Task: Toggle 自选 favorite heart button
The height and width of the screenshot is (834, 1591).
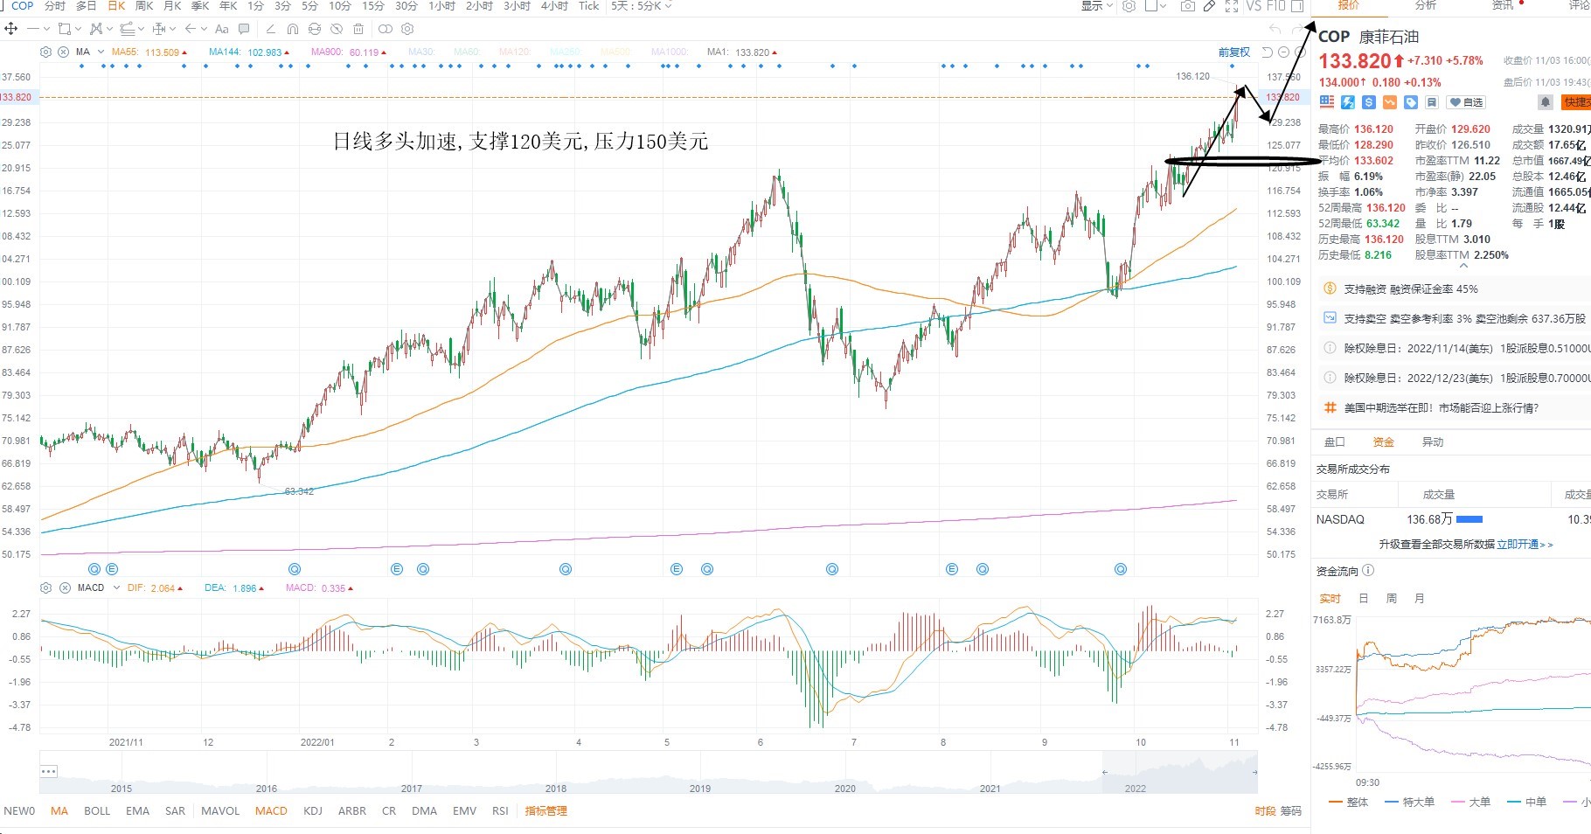Action: (1467, 102)
